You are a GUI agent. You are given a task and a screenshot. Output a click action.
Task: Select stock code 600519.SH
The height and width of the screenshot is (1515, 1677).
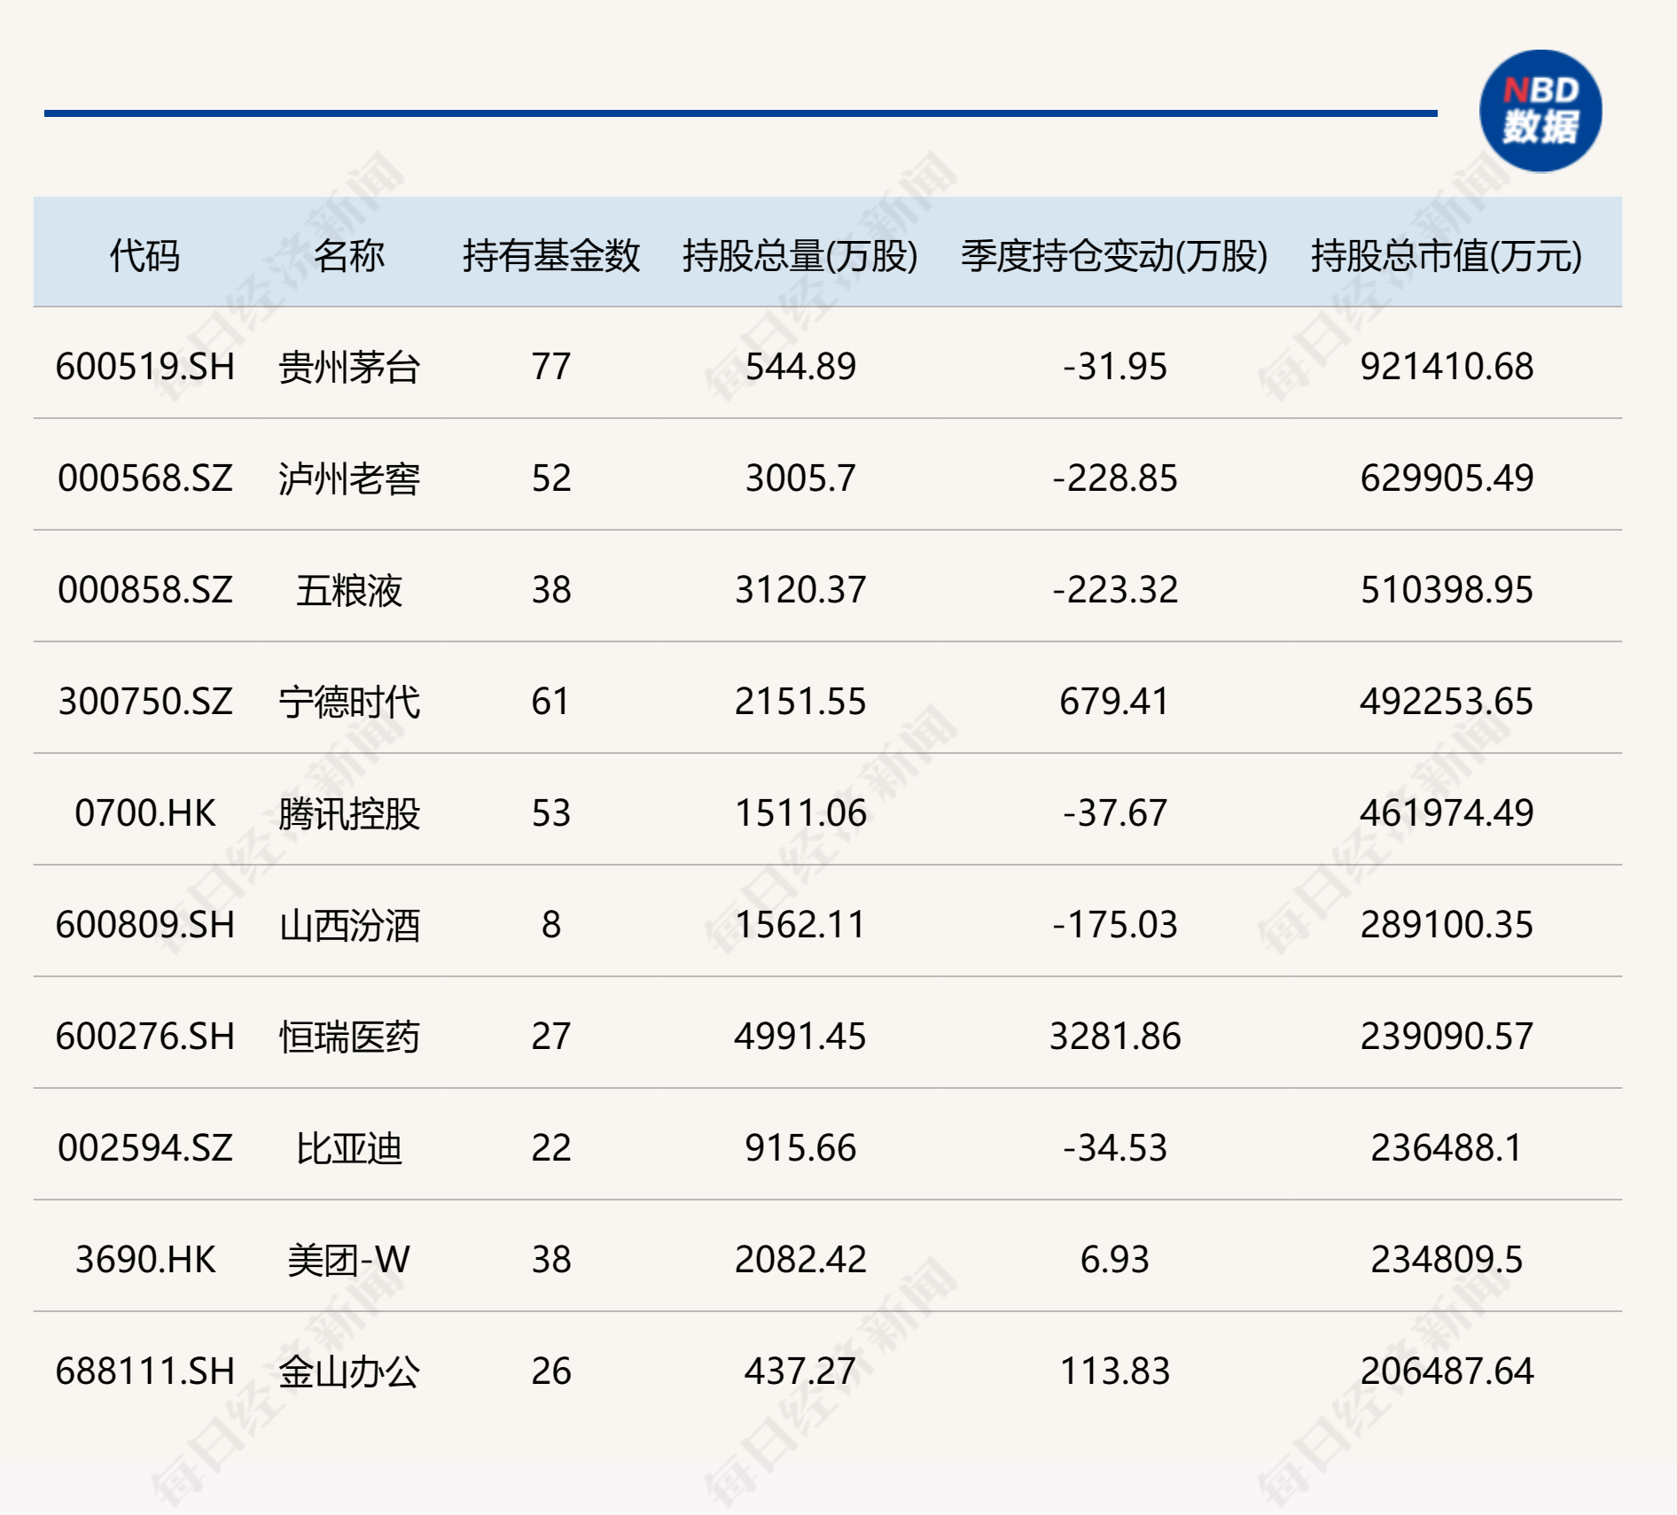point(144,367)
